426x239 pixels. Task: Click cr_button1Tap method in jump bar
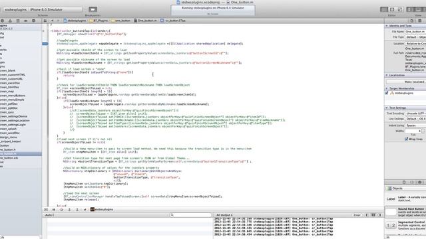pos(173,21)
